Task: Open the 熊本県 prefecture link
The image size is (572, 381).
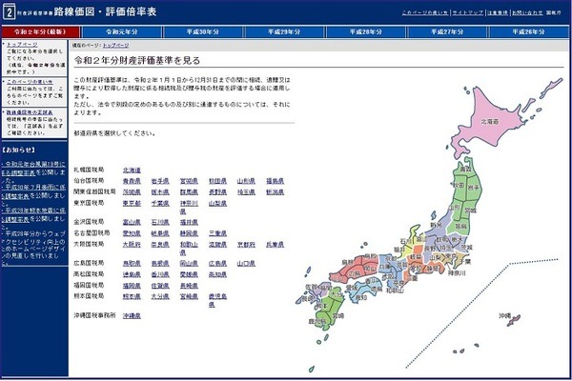Action: click(132, 297)
